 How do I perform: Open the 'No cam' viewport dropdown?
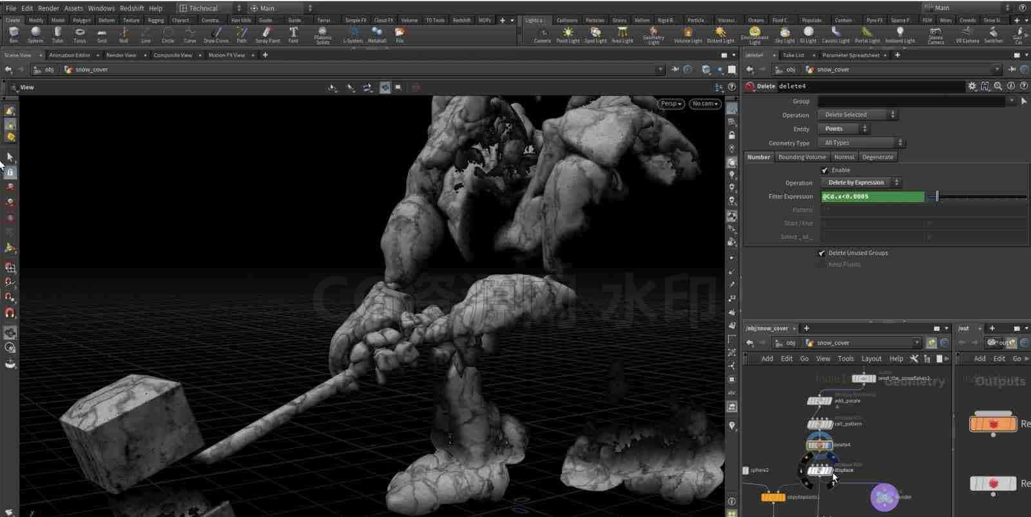(705, 104)
